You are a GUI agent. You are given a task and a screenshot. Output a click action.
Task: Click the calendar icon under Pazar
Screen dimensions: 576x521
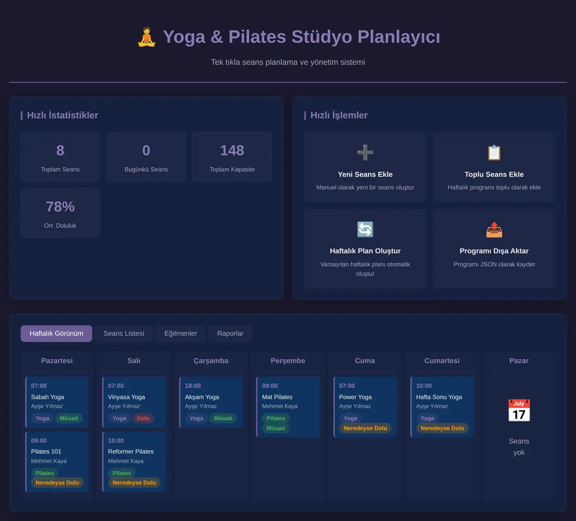click(519, 411)
